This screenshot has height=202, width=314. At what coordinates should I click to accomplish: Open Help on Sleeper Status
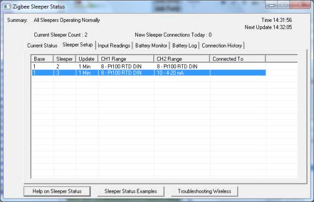(x=57, y=192)
